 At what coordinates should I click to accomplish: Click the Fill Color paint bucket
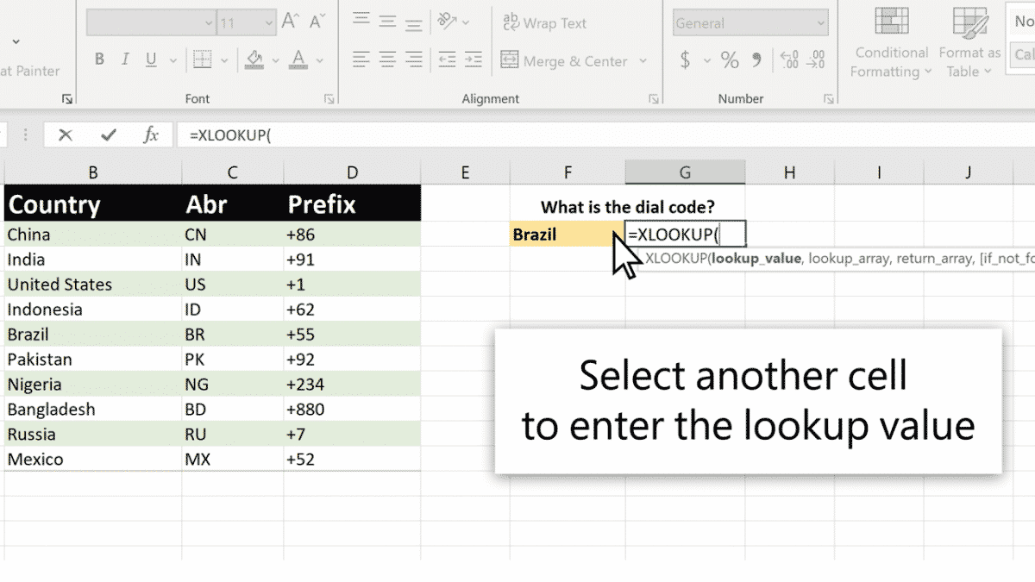[x=254, y=59]
